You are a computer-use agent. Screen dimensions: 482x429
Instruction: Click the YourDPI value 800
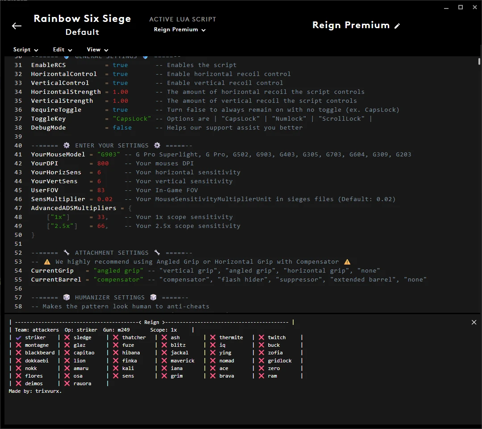pyautogui.click(x=103, y=163)
